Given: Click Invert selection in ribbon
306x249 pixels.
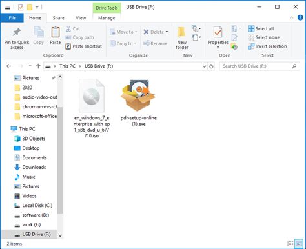Looking at the screenshot, I should tap(267, 46).
